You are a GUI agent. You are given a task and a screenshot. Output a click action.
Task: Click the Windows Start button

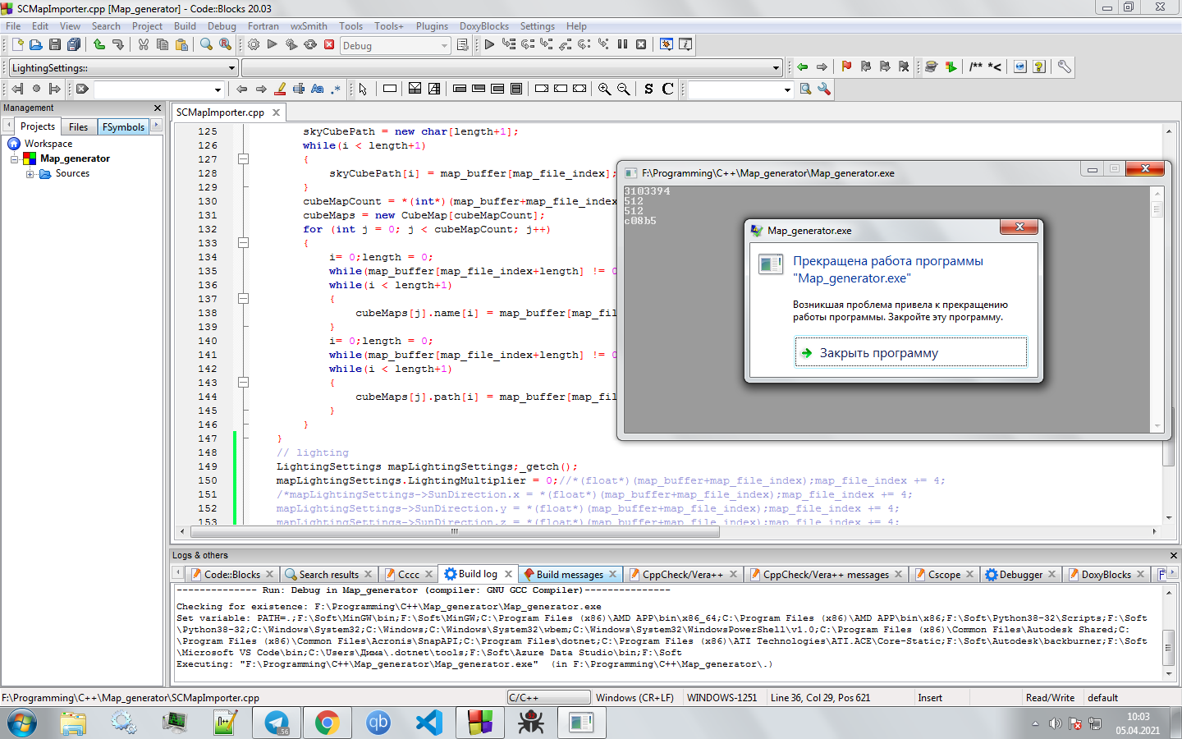tap(22, 723)
